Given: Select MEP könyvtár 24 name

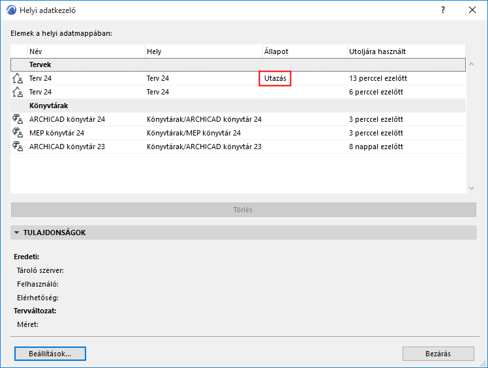Looking at the screenshot, I should (57, 133).
